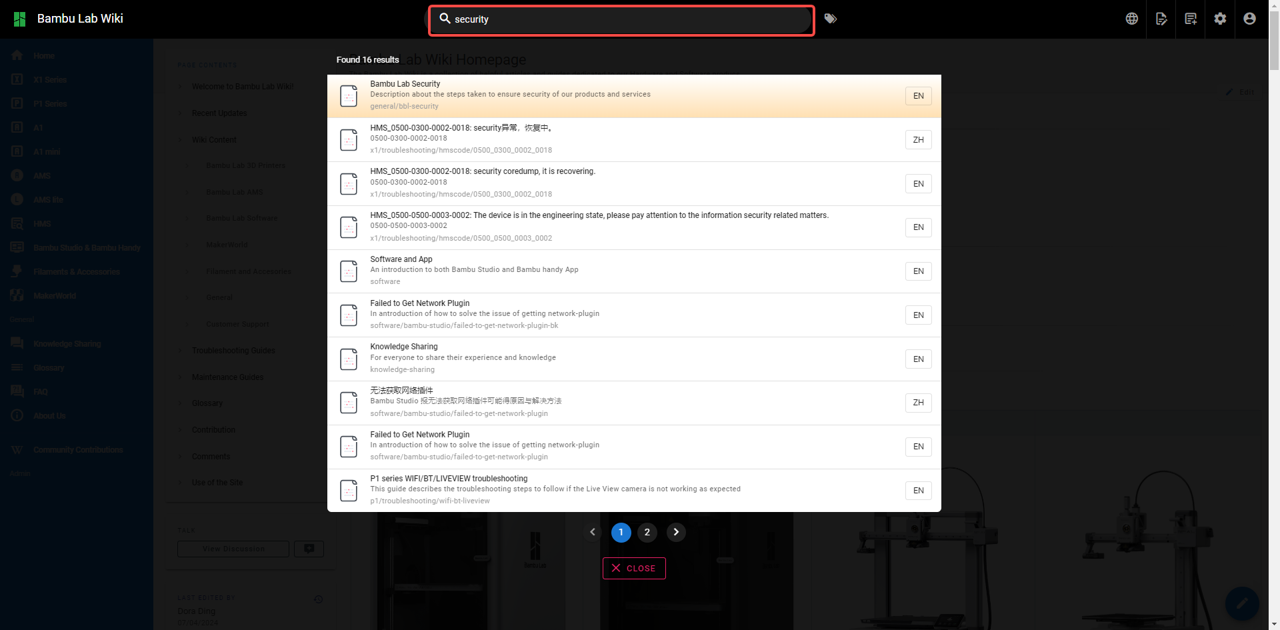Close the search results overlay
This screenshot has height=630, width=1280.
coord(634,569)
